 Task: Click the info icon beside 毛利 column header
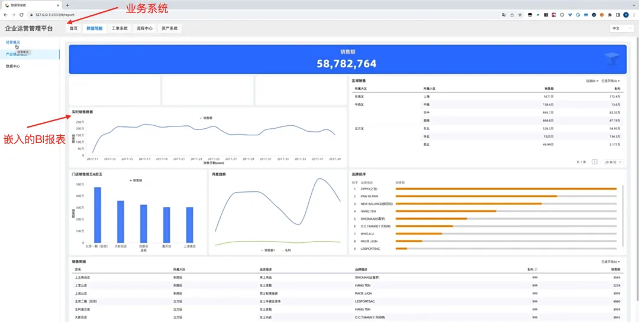pyautogui.click(x=536, y=269)
